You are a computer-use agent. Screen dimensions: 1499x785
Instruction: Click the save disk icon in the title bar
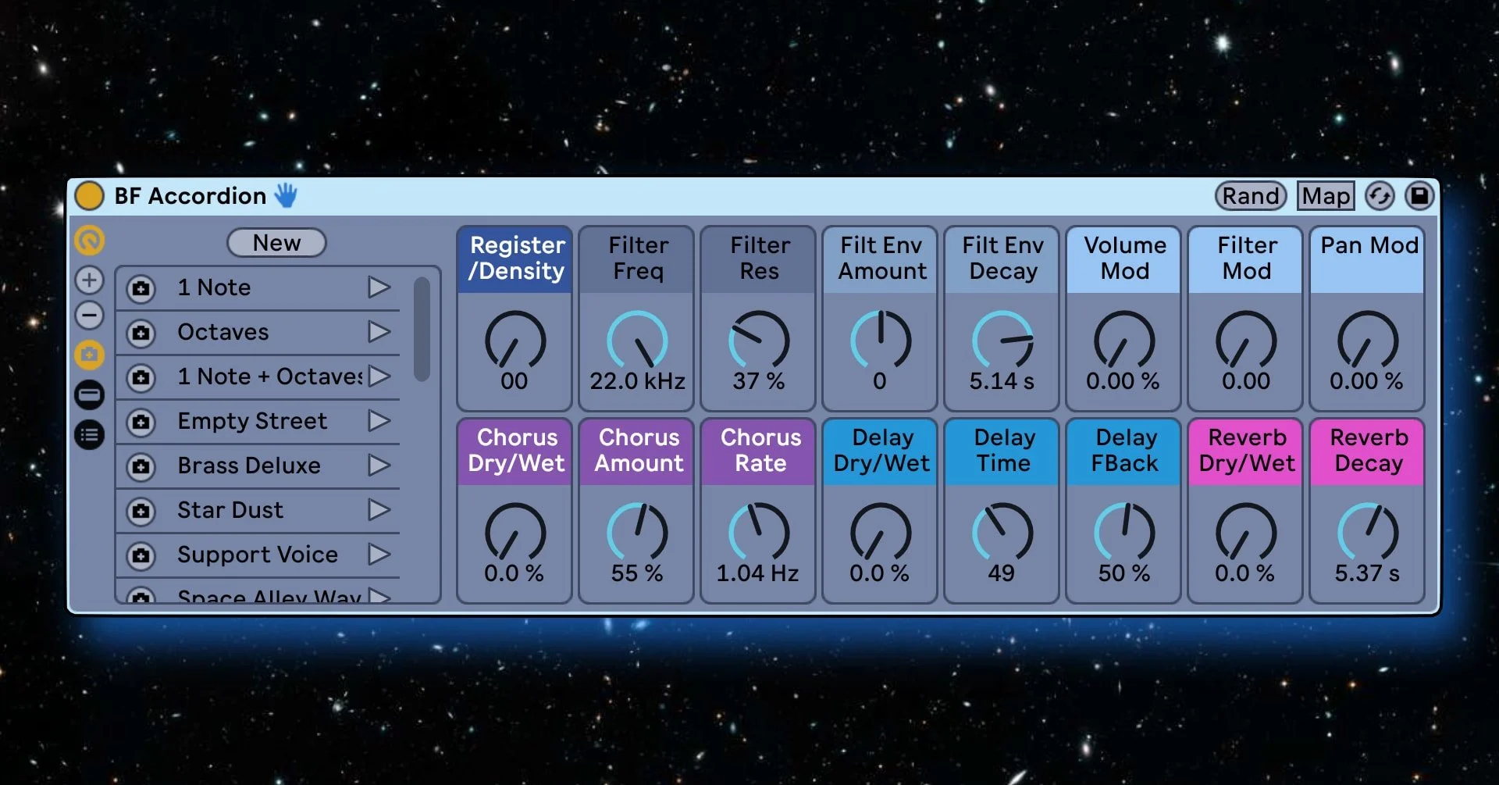click(1421, 196)
